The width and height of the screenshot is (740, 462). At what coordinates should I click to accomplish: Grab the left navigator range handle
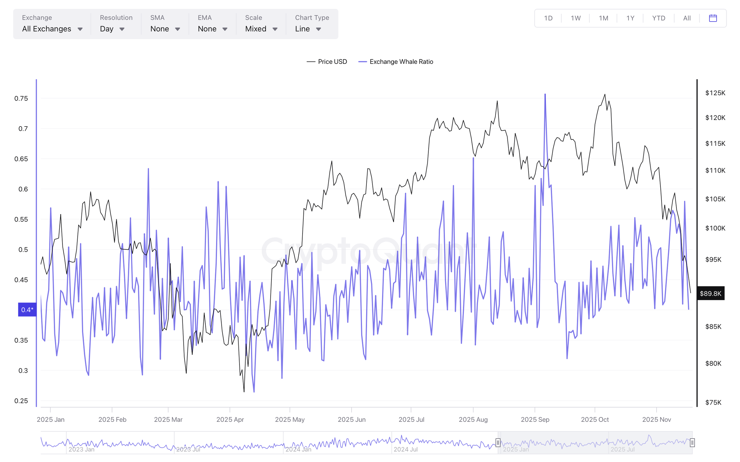coord(498,442)
